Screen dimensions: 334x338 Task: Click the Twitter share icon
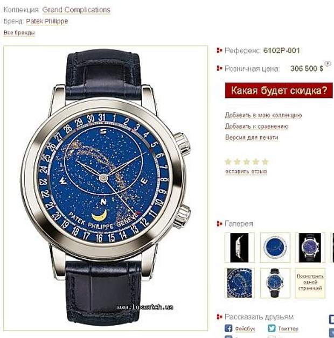(x=272, y=328)
